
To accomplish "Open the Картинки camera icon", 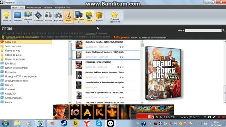I will [x=58, y=17].
